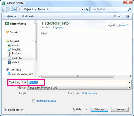The width and height of the screenshot is (134, 116).
Task: Click navigation pane scroll down arrow
Action: (x=36, y=76)
